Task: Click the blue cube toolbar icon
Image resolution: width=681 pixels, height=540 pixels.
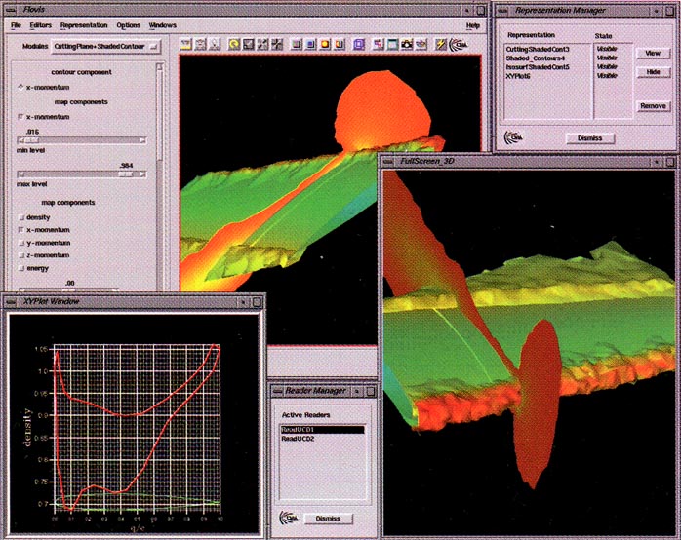Action: [x=310, y=44]
